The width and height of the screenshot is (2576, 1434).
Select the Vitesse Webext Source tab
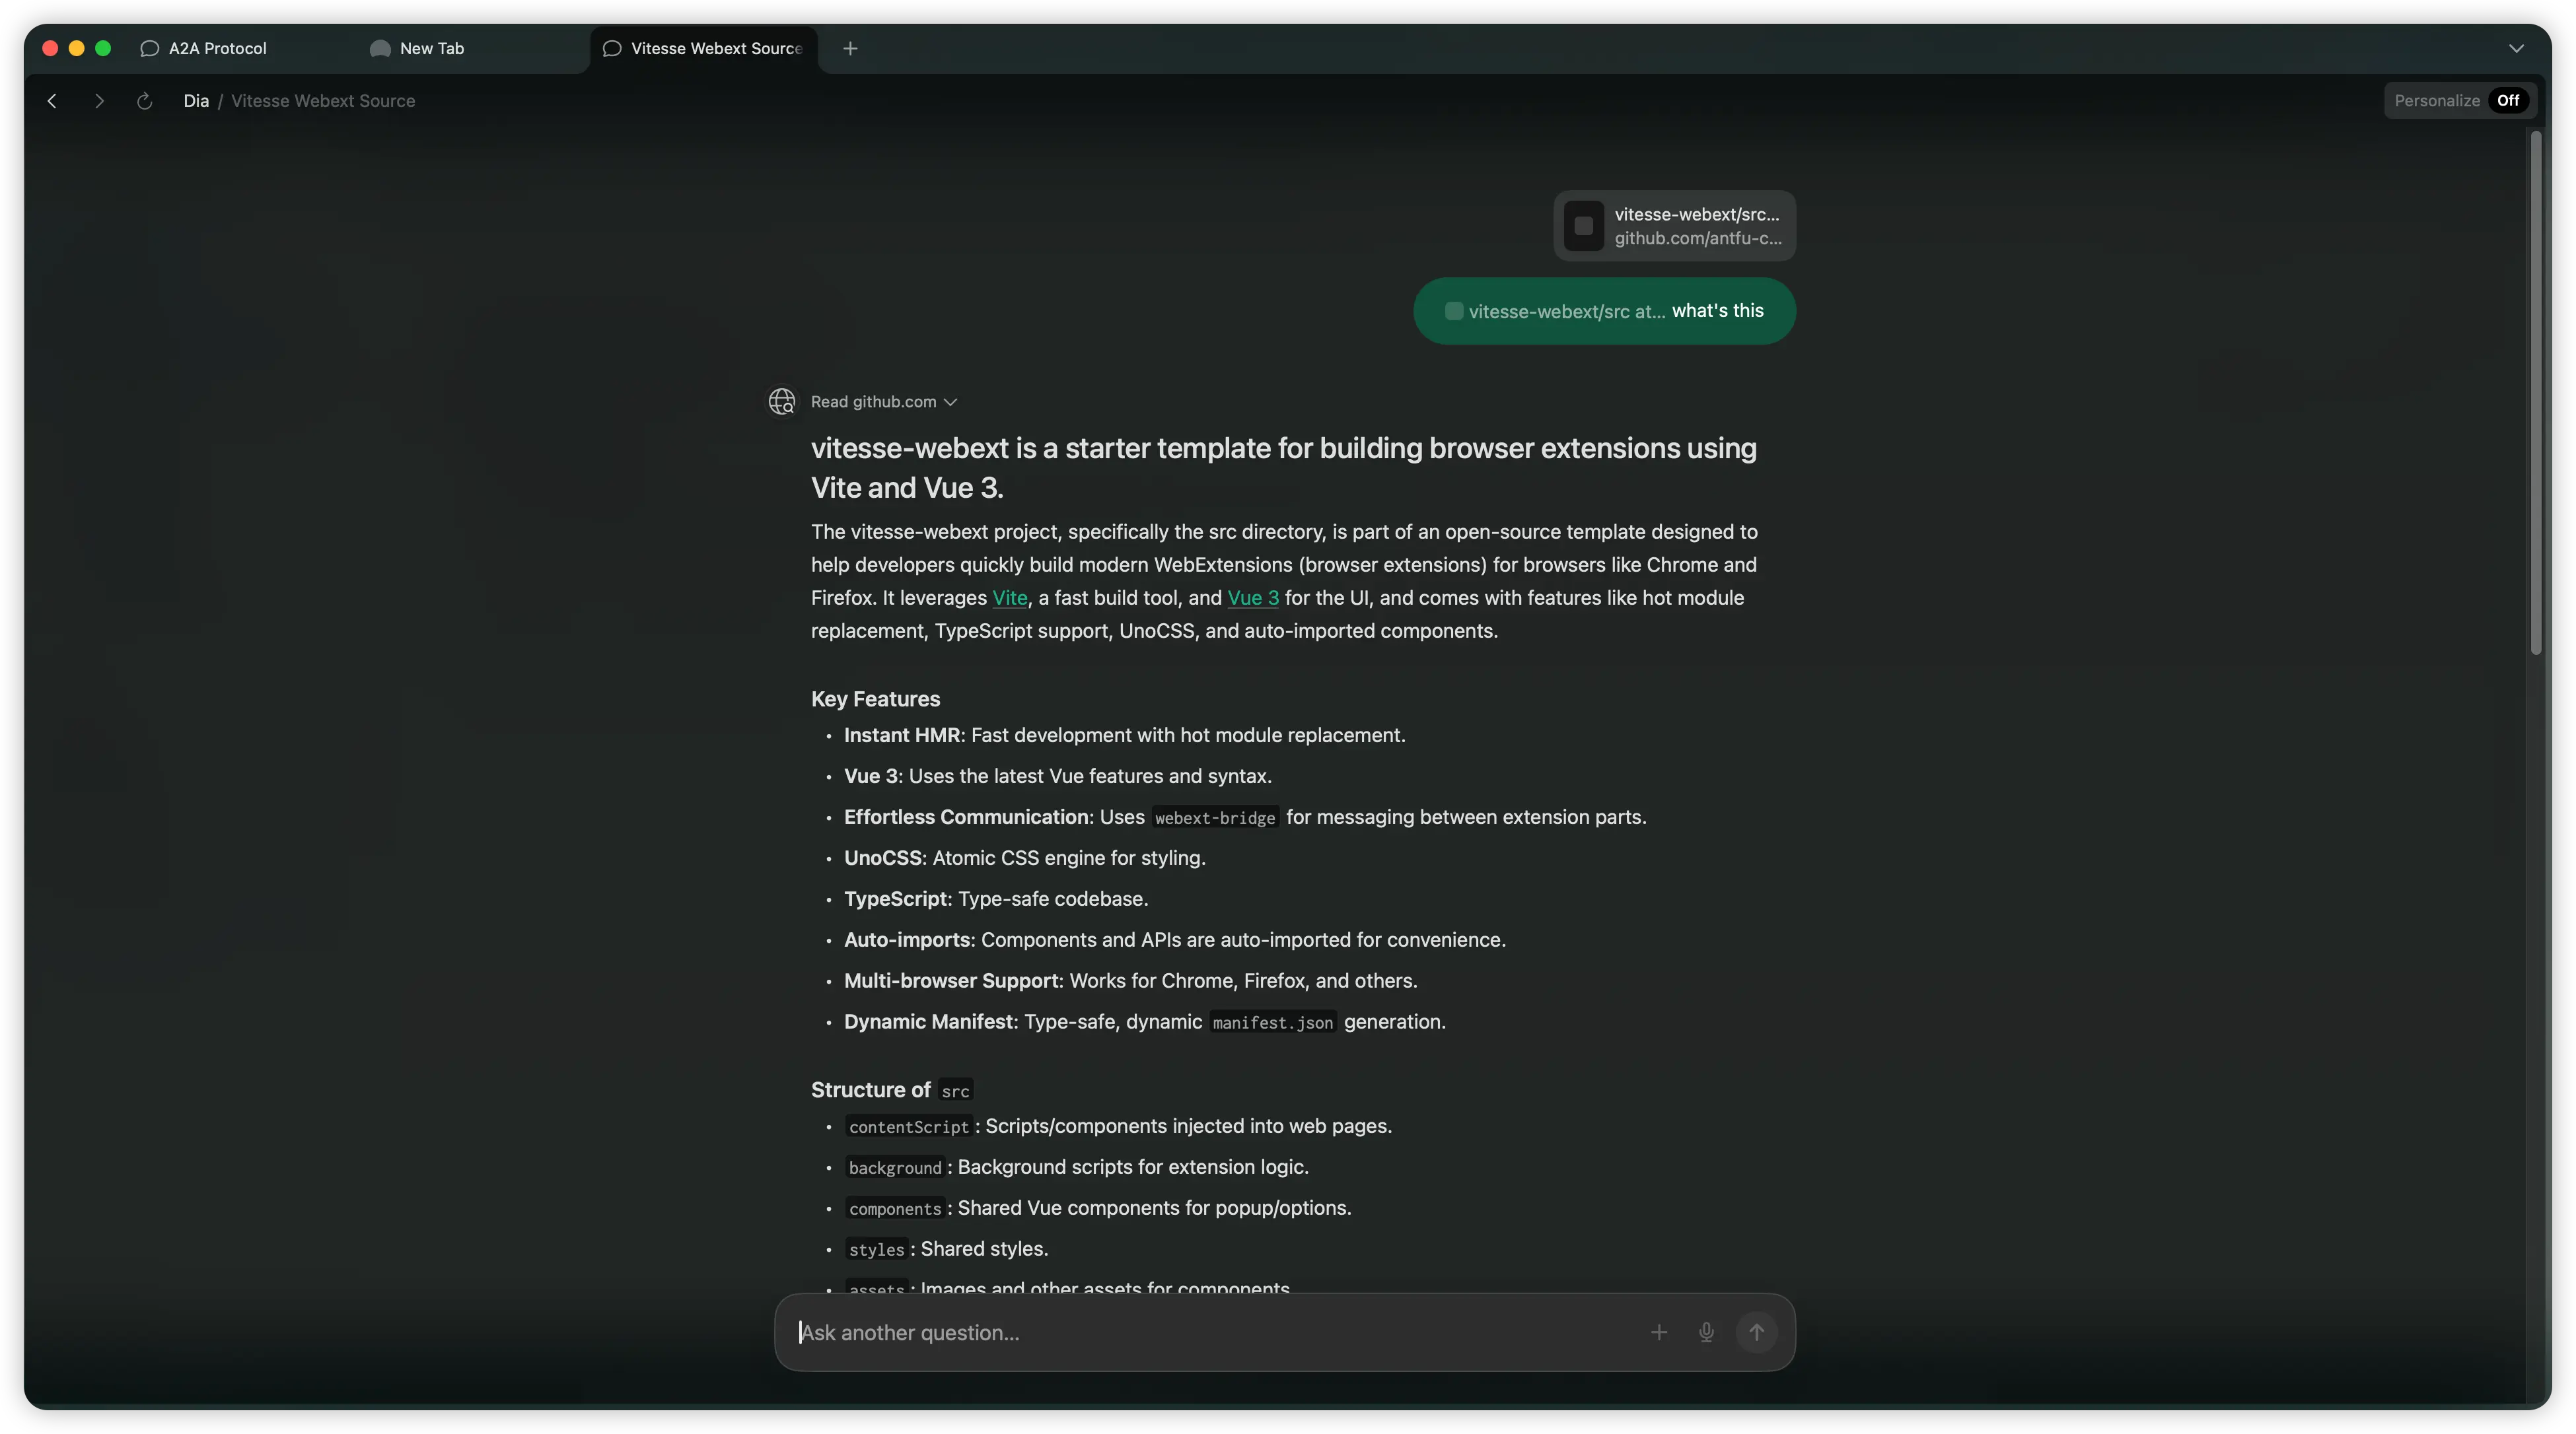[x=715, y=48]
